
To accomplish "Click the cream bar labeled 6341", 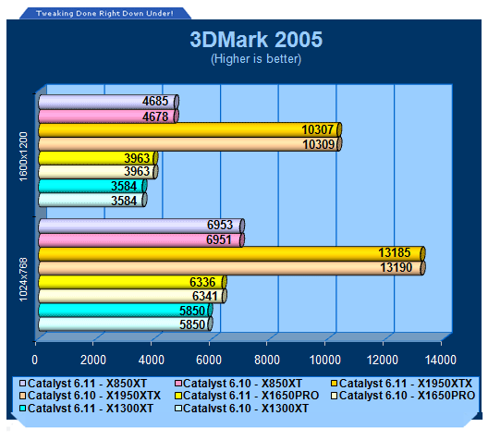I will [x=132, y=296].
